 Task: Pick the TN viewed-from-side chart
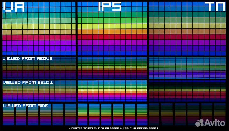187,114
